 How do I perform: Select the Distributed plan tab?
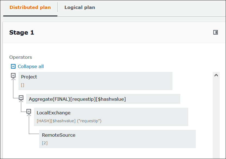click(x=30, y=7)
